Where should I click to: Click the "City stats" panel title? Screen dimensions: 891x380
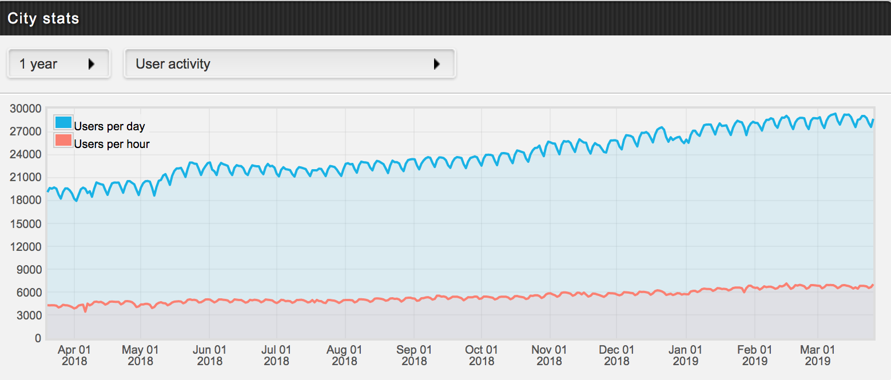(43, 18)
